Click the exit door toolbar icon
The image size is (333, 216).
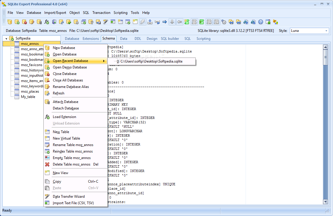[54, 22]
